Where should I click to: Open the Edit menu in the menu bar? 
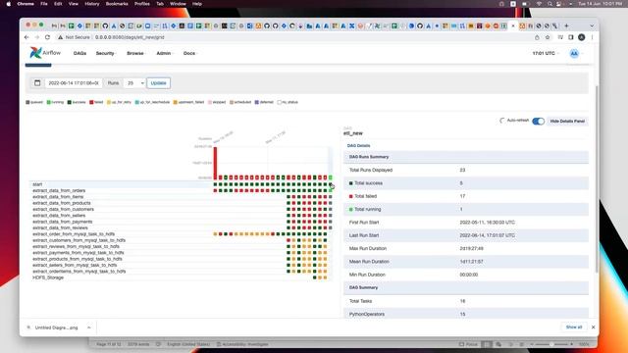58,4
